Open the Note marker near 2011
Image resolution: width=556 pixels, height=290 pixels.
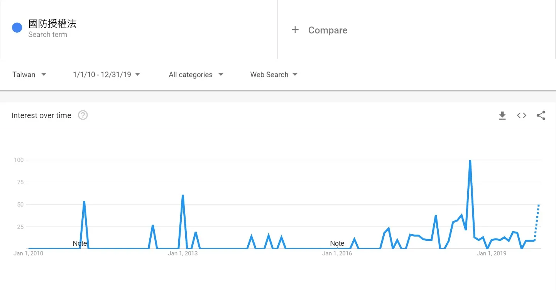pyautogui.click(x=80, y=243)
